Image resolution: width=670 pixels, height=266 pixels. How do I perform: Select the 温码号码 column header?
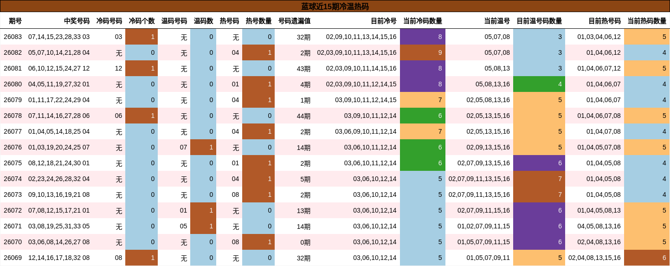[174, 21]
